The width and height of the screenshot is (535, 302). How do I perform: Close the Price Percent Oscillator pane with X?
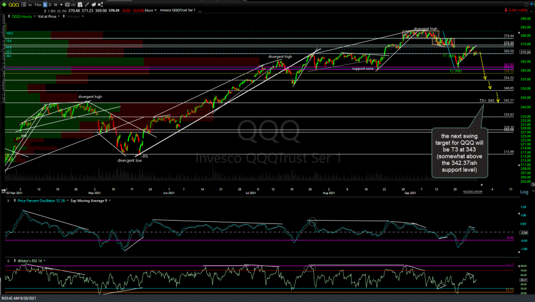pyautogui.click(x=8, y=201)
